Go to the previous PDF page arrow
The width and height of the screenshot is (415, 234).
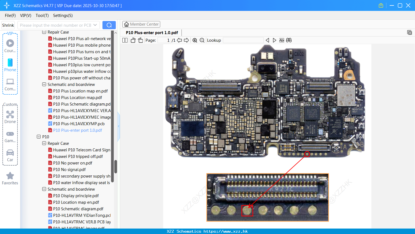click(x=180, y=40)
